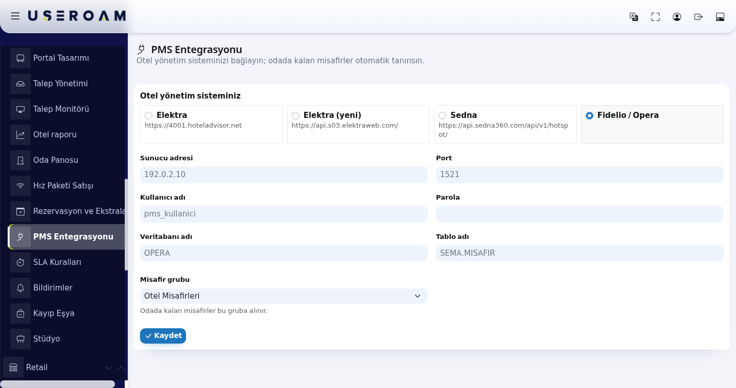
Task: Click the Hız Paketi Satışı wifi icon
Action: [x=20, y=186]
